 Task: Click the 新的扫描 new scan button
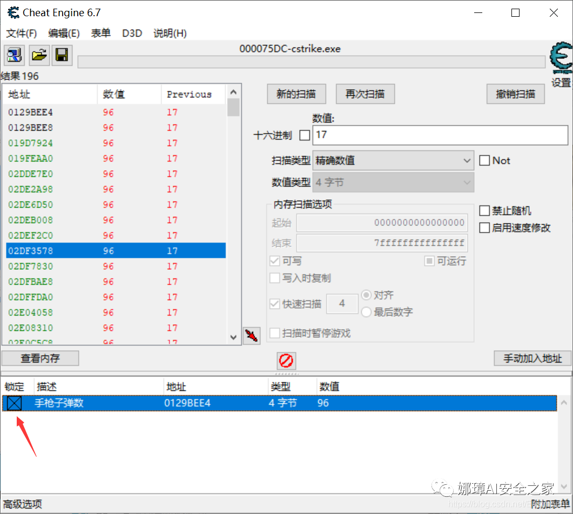pos(296,94)
